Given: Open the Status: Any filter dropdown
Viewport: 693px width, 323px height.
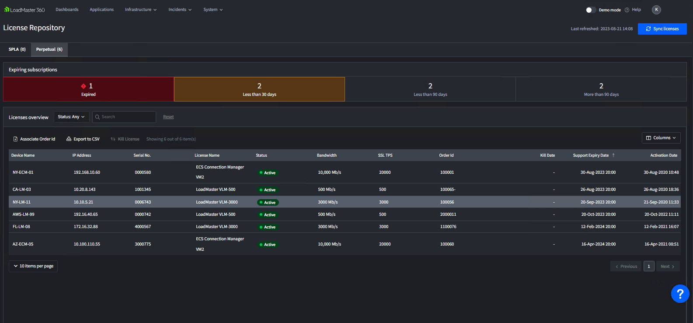Looking at the screenshot, I should click(71, 117).
